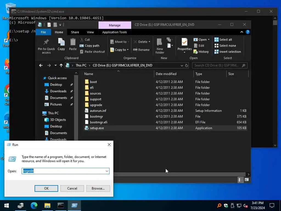Click Paste shortcut in Clipboard group

pyautogui.click(x=92, y=52)
